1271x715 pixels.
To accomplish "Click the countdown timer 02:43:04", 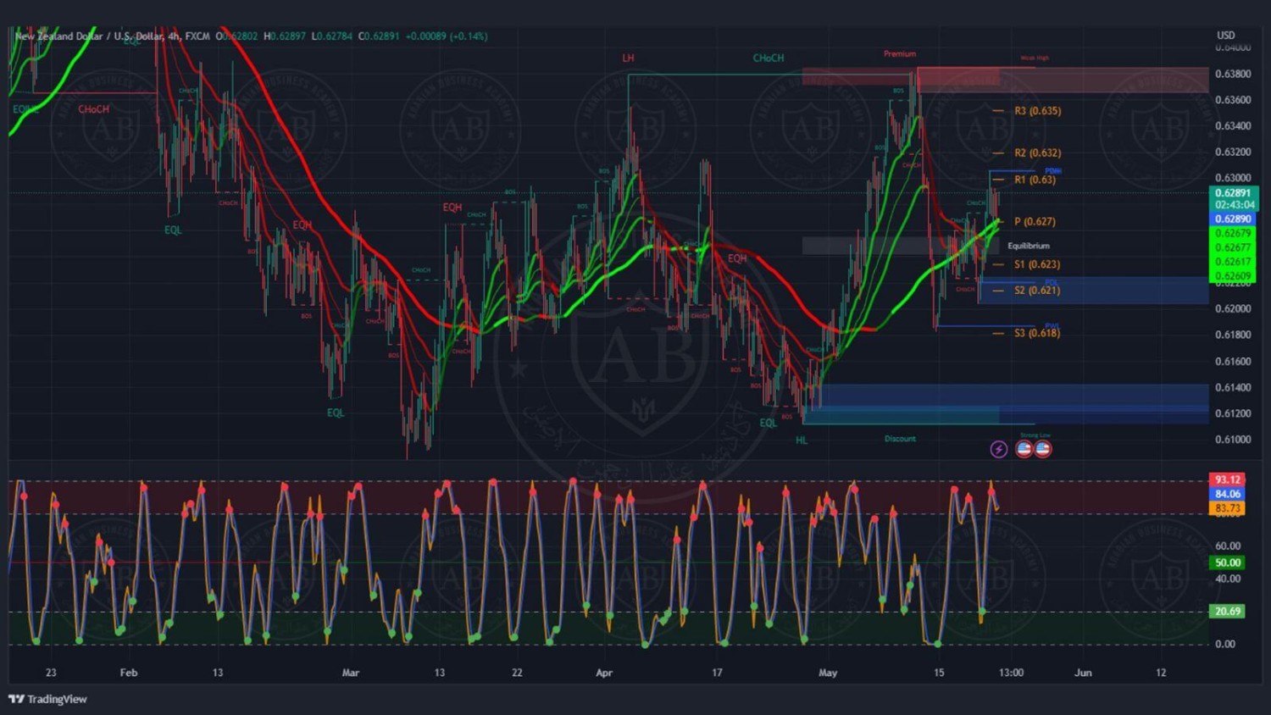I will [x=1235, y=205].
